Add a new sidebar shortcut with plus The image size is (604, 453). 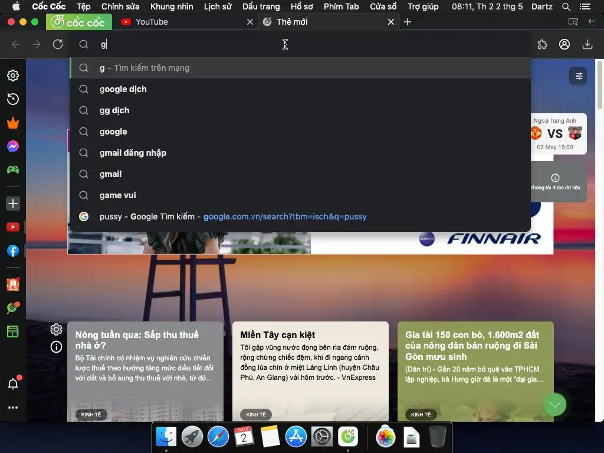[13, 203]
